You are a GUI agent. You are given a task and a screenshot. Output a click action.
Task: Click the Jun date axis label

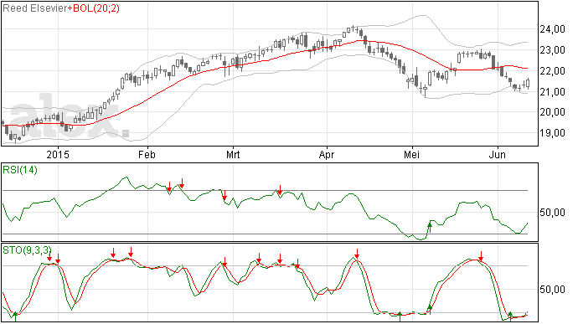point(498,154)
